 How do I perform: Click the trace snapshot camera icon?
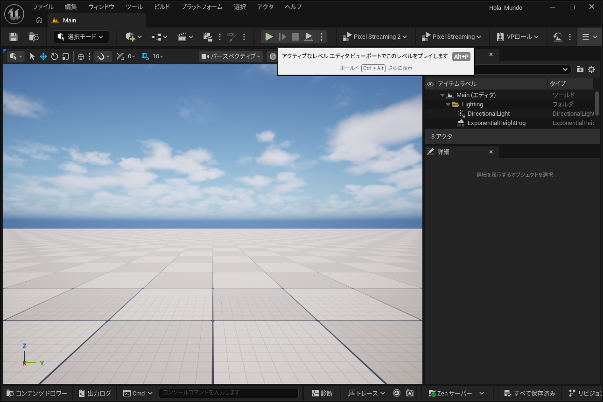click(410, 393)
